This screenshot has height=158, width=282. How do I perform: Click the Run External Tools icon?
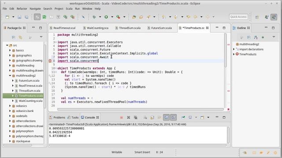pos(118,17)
